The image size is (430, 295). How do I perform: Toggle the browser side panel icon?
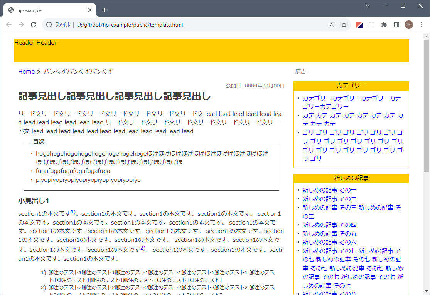(x=396, y=25)
